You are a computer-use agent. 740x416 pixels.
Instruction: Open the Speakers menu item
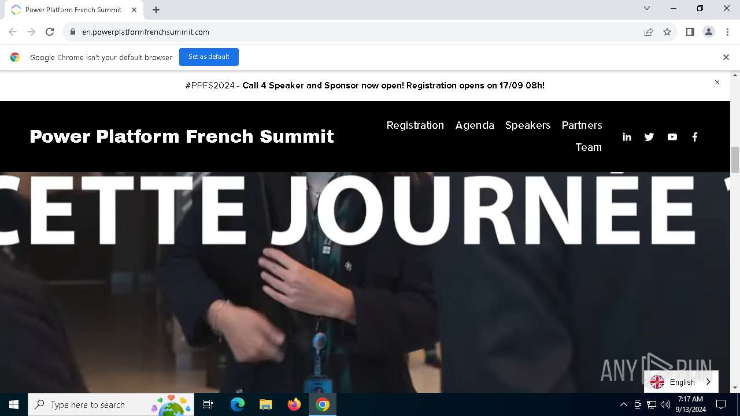(528, 125)
